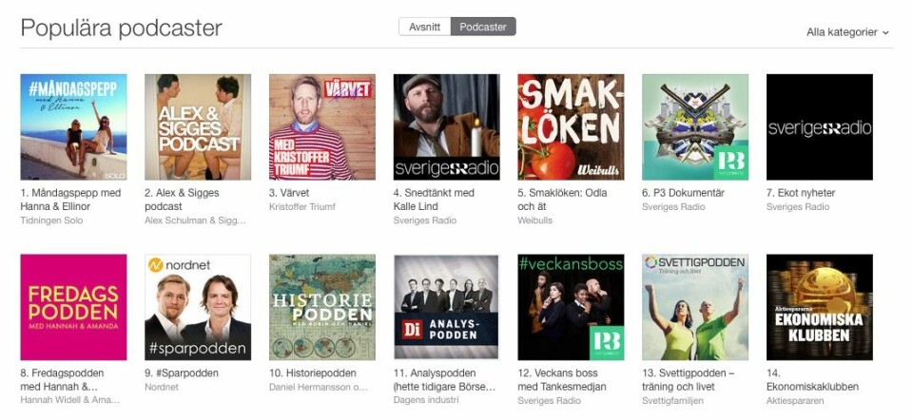Select the Ekot nyheter black cover
913x420 pixels.
[819, 127]
